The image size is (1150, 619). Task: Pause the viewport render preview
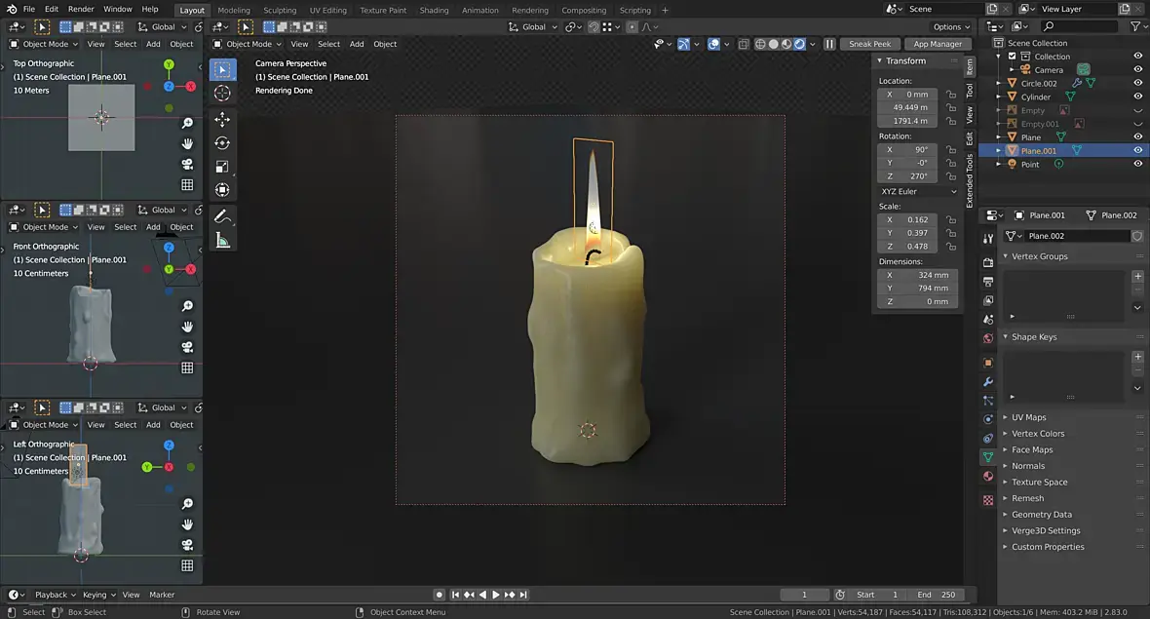(829, 44)
